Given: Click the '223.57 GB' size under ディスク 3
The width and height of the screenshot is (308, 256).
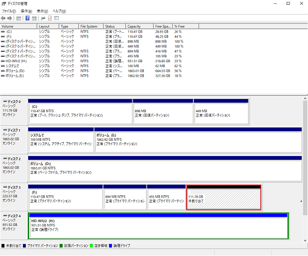Looking at the screenshot, I should [x=10, y=196].
